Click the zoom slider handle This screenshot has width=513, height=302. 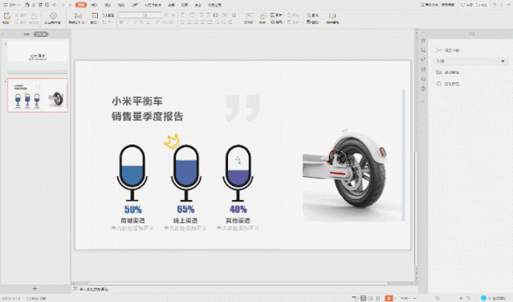coord(437,298)
